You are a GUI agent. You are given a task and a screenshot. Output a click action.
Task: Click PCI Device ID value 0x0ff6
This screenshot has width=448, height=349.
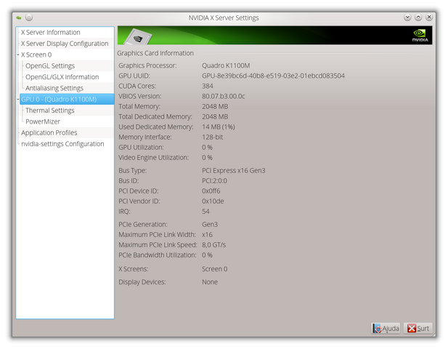pos(211,191)
